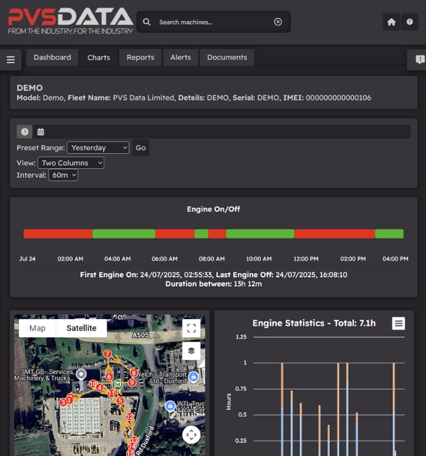Switch to the Dashboard tab
This screenshot has width=426, height=456.
click(52, 57)
